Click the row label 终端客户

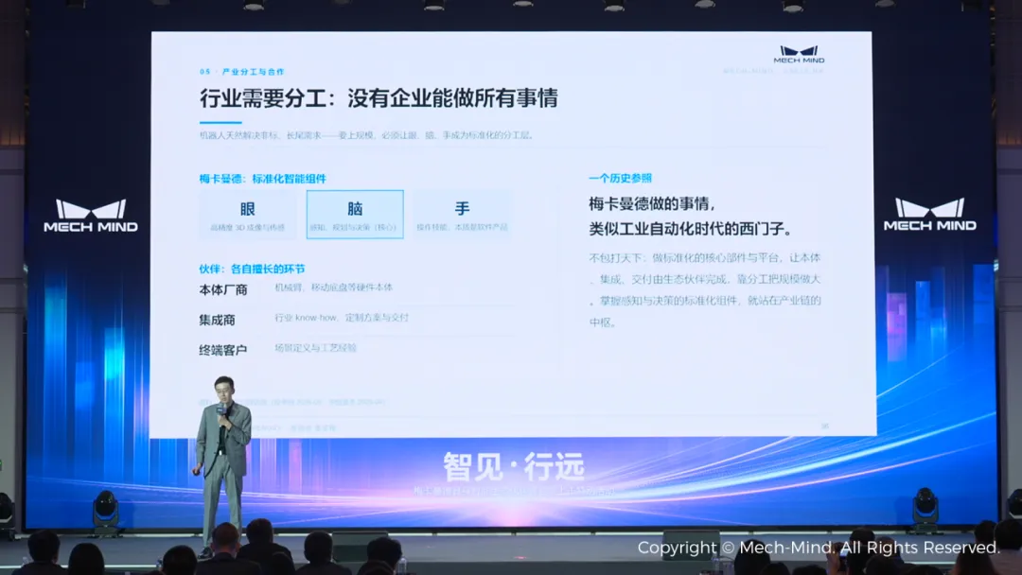[x=223, y=350]
